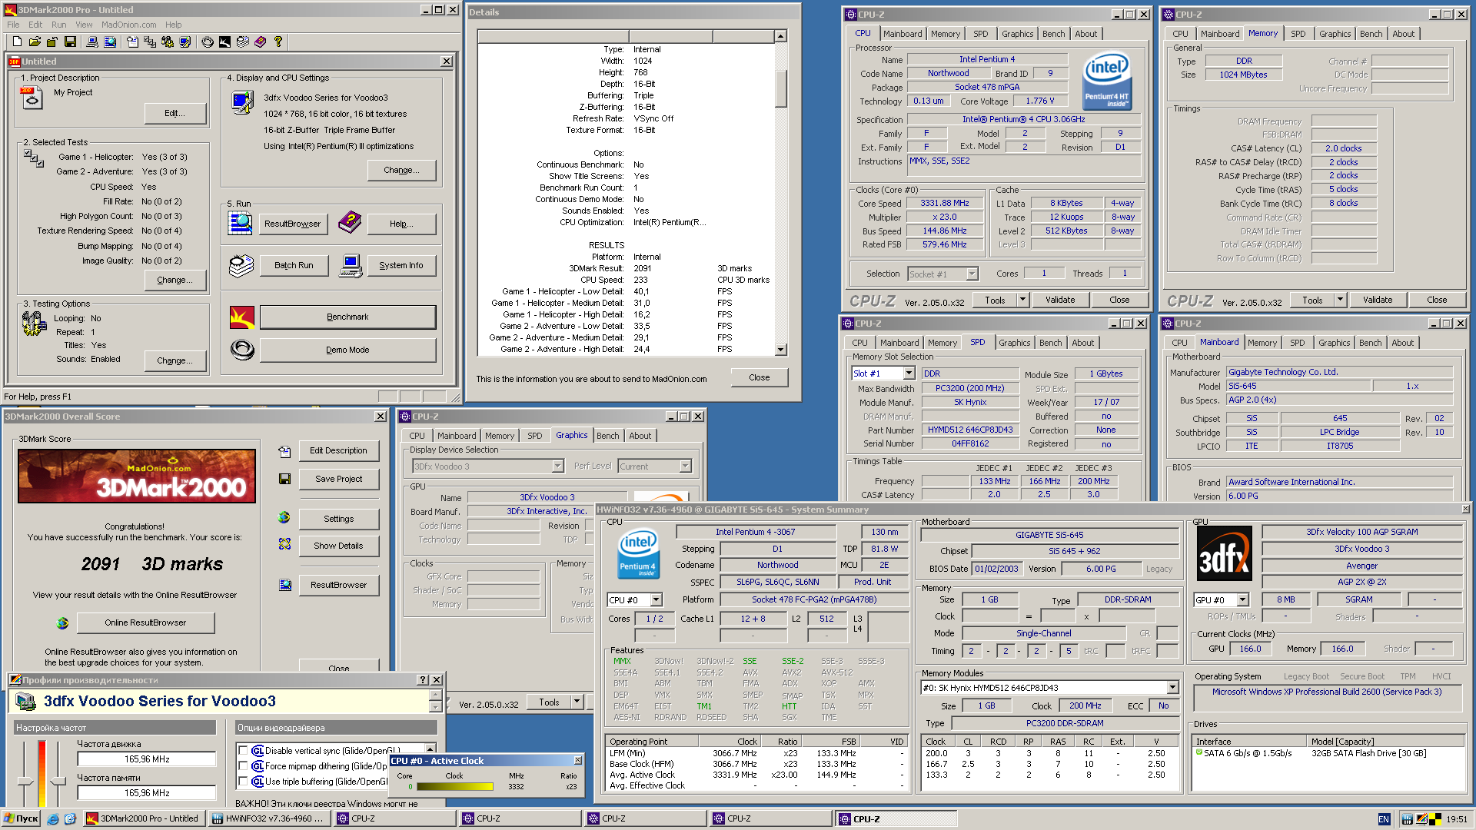Click Edit button in Project Description
1476x830 pixels.
pos(175,113)
